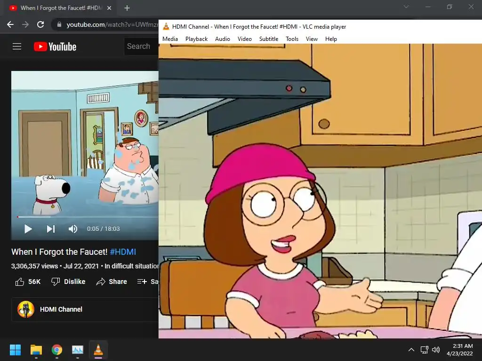The height and width of the screenshot is (361, 482).
Task: Click the VLC cone icon in the title bar
Action: [166, 26]
